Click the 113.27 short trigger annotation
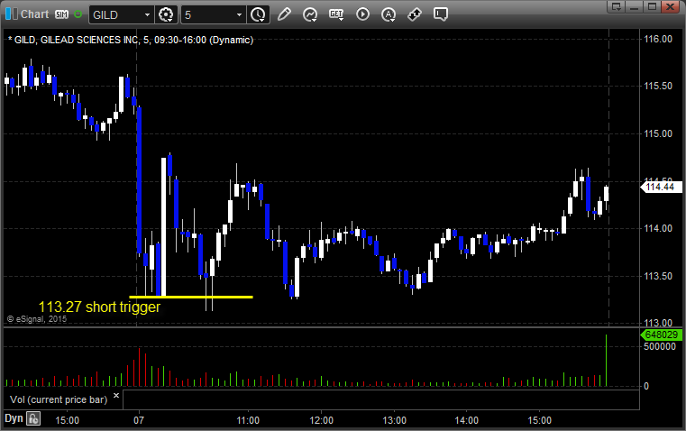The image size is (686, 431). point(99,307)
